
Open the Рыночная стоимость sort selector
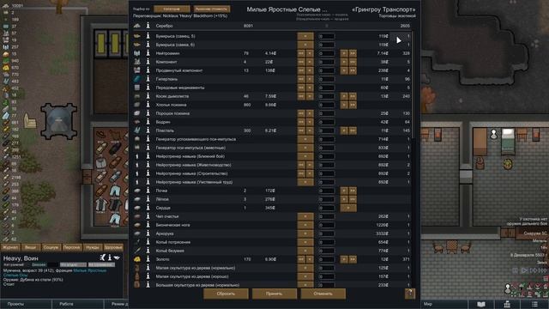(x=212, y=9)
